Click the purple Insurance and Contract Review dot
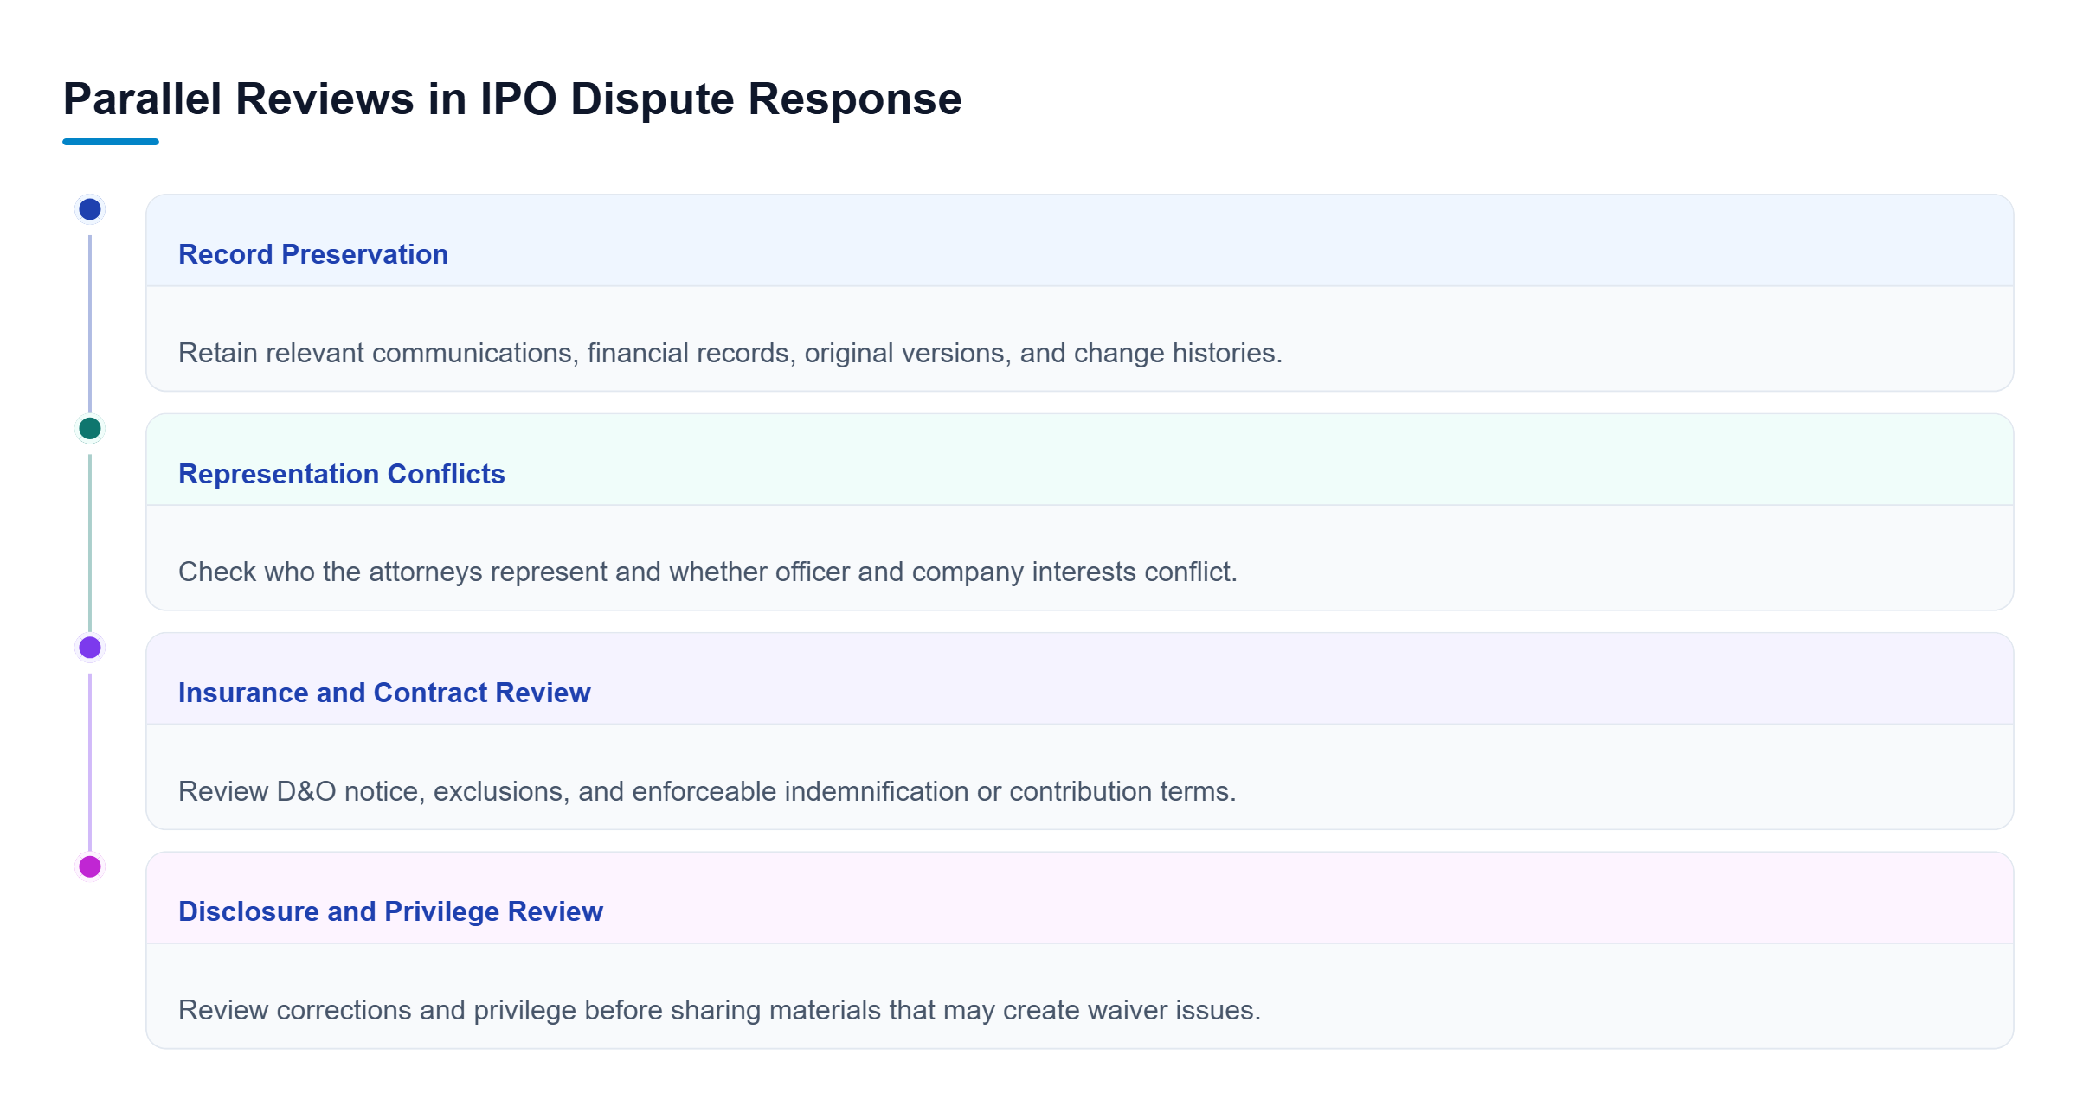Viewport: 2077px width, 1112px height. point(90,647)
